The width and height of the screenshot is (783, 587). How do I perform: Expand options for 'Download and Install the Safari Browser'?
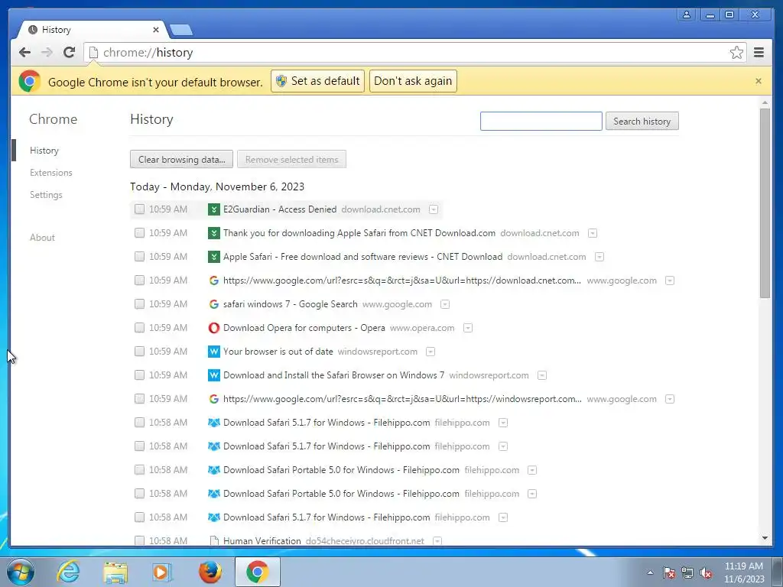[x=542, y=375]
